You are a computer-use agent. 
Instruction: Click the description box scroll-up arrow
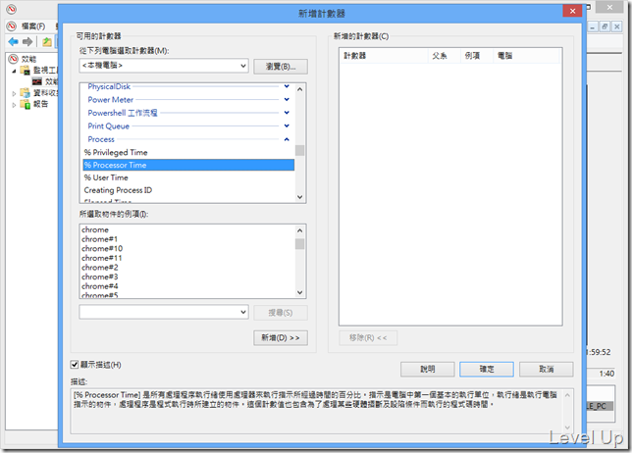point(567,395)
